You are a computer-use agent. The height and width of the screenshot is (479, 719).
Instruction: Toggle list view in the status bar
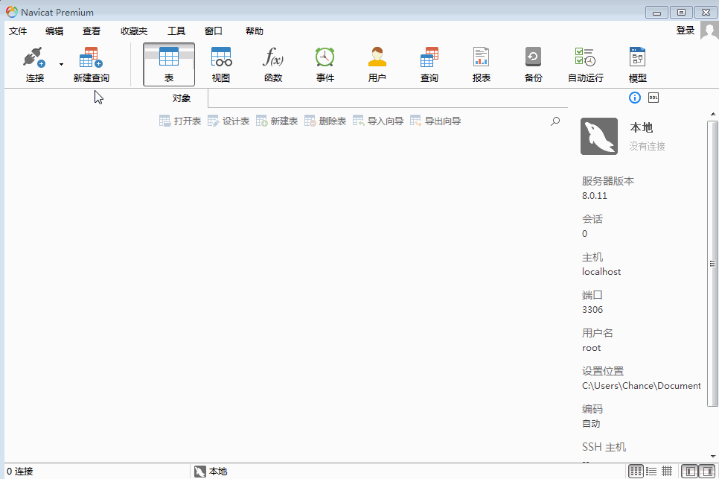(651, 471)
